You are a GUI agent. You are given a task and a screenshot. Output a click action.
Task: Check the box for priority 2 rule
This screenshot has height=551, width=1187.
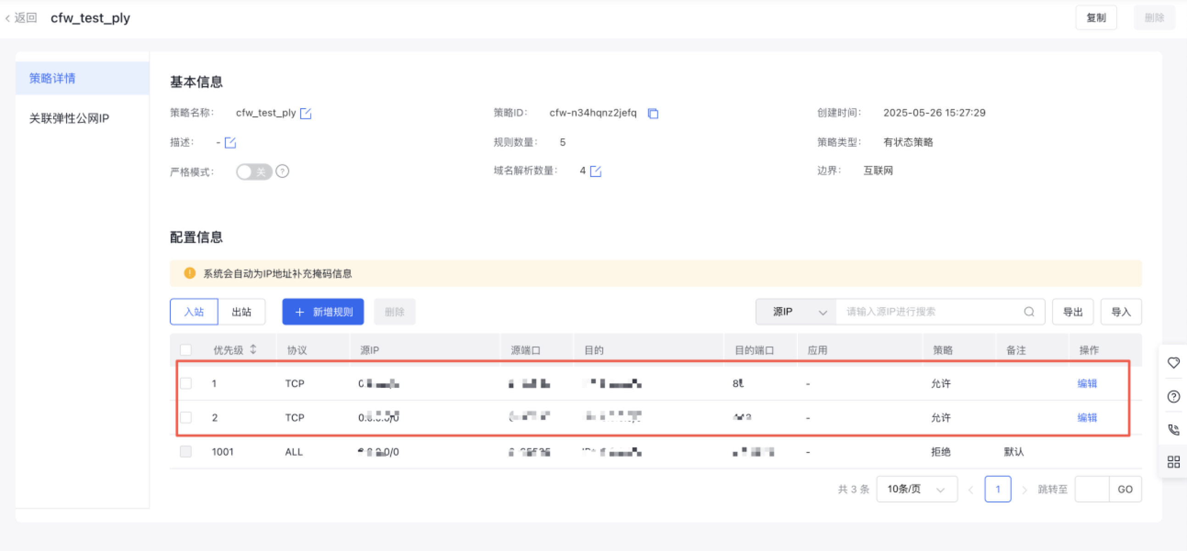point(186,418)
